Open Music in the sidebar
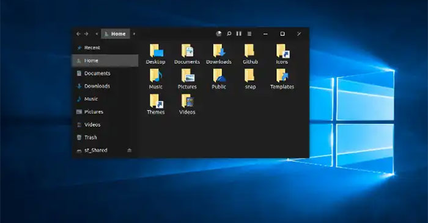This screenshot has width=428, height=223. [105, 99]
